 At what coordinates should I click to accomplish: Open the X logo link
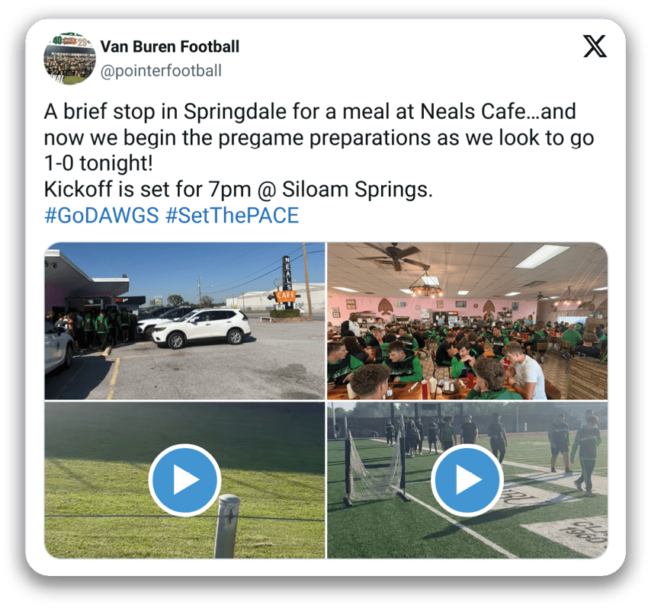click(x=595, y=46)
